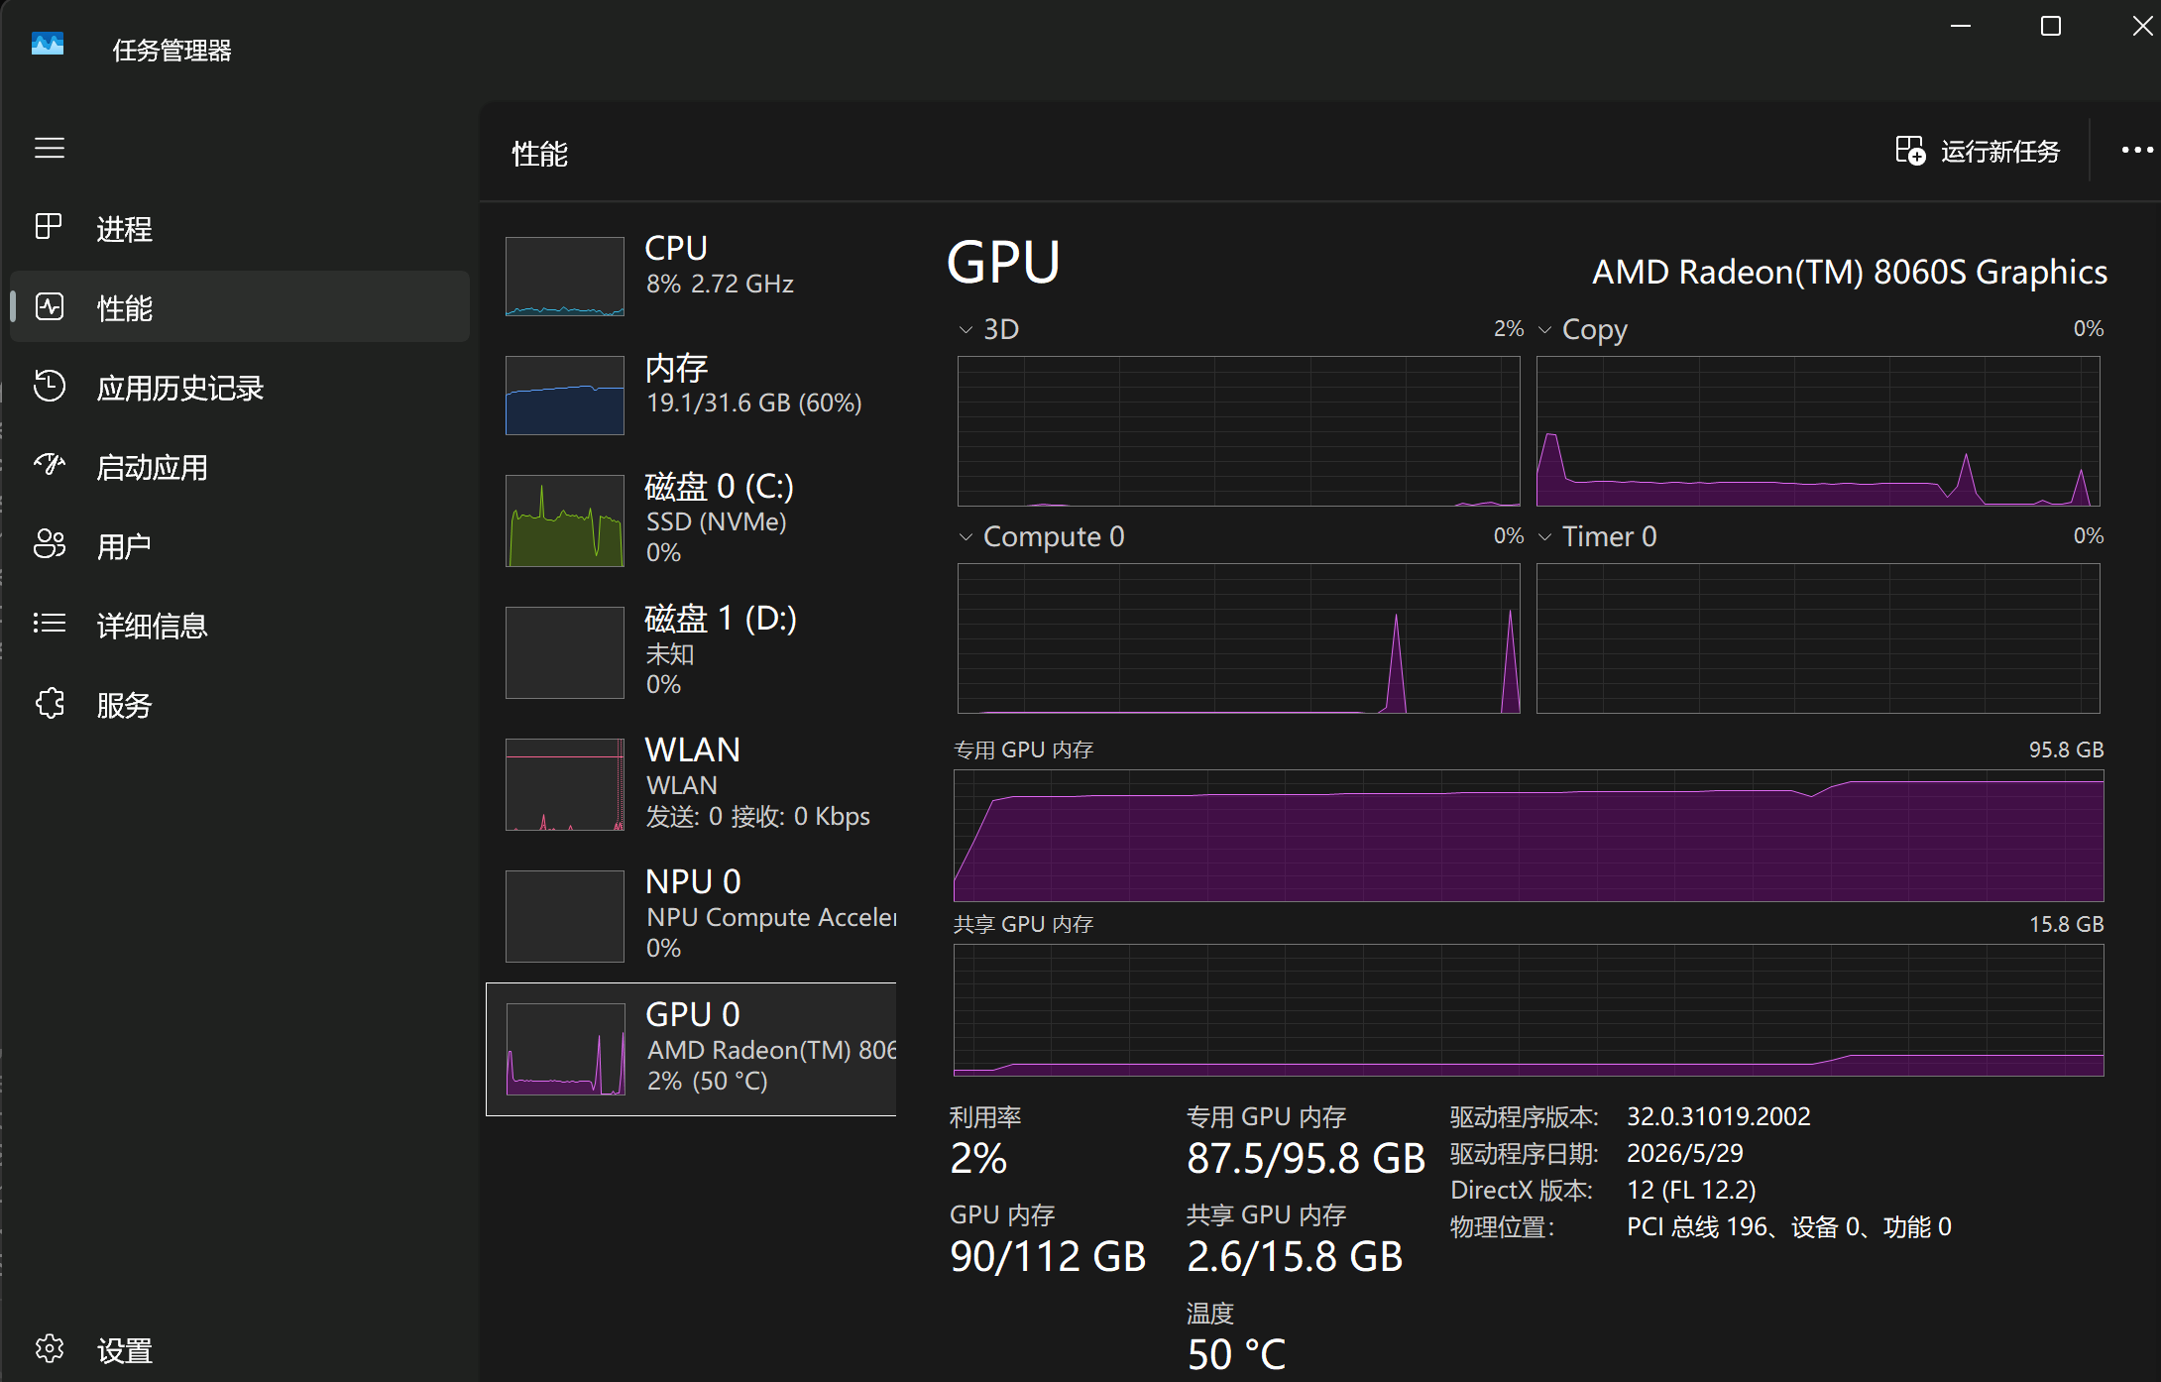Screen dimensions: 2161x1382
Task: Click the NPU 0 graph thumbnail
Action: [565, 916]
